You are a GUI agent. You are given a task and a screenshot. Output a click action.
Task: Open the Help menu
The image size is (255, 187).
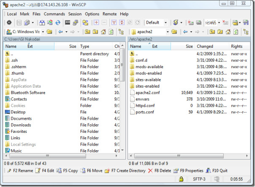click(124, 14)
